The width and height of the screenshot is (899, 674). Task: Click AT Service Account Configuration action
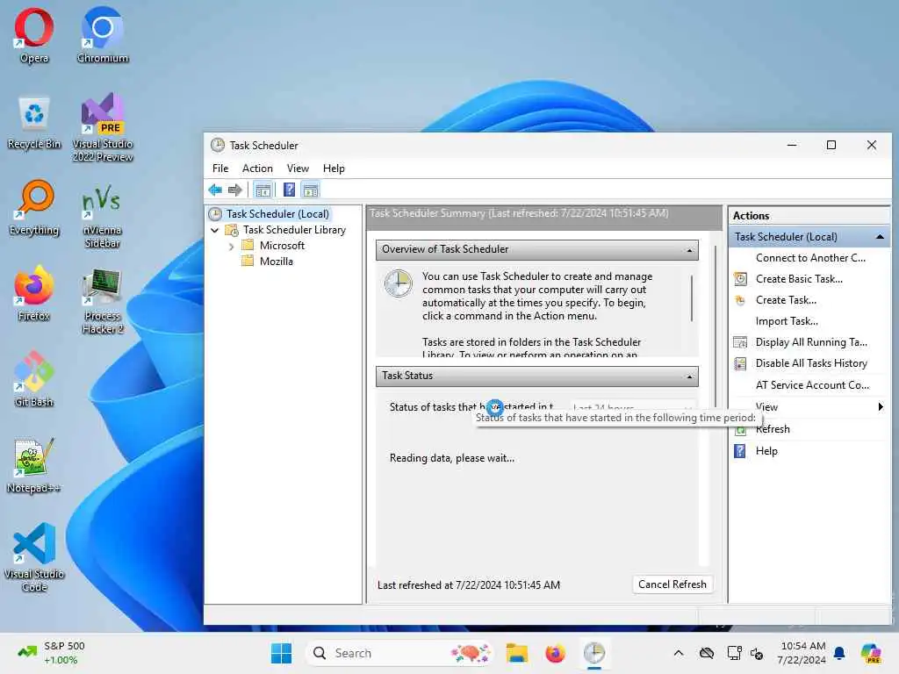[812, 385]
